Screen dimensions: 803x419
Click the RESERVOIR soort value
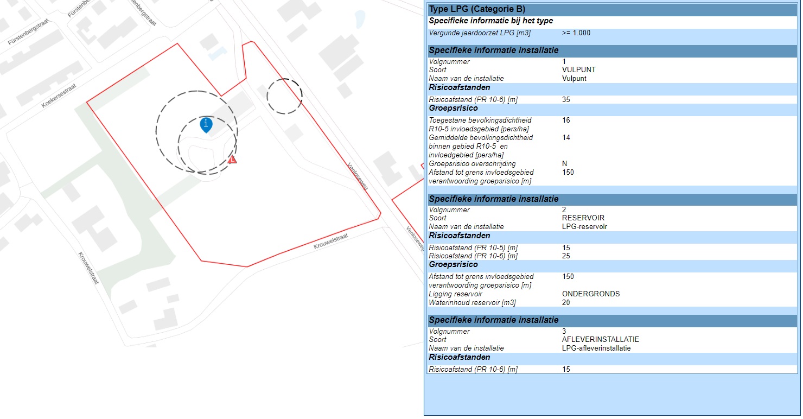coord(583,218)
